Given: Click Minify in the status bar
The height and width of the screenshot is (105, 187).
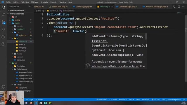Looking at the screenshot, I should pos(39,99).
